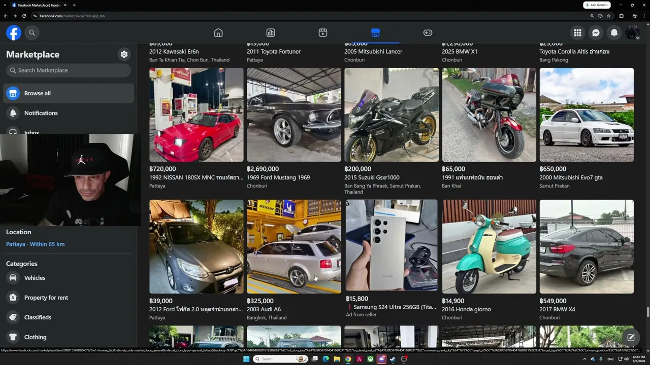Click the Toyota Corolla Altis title

(574, 52)
